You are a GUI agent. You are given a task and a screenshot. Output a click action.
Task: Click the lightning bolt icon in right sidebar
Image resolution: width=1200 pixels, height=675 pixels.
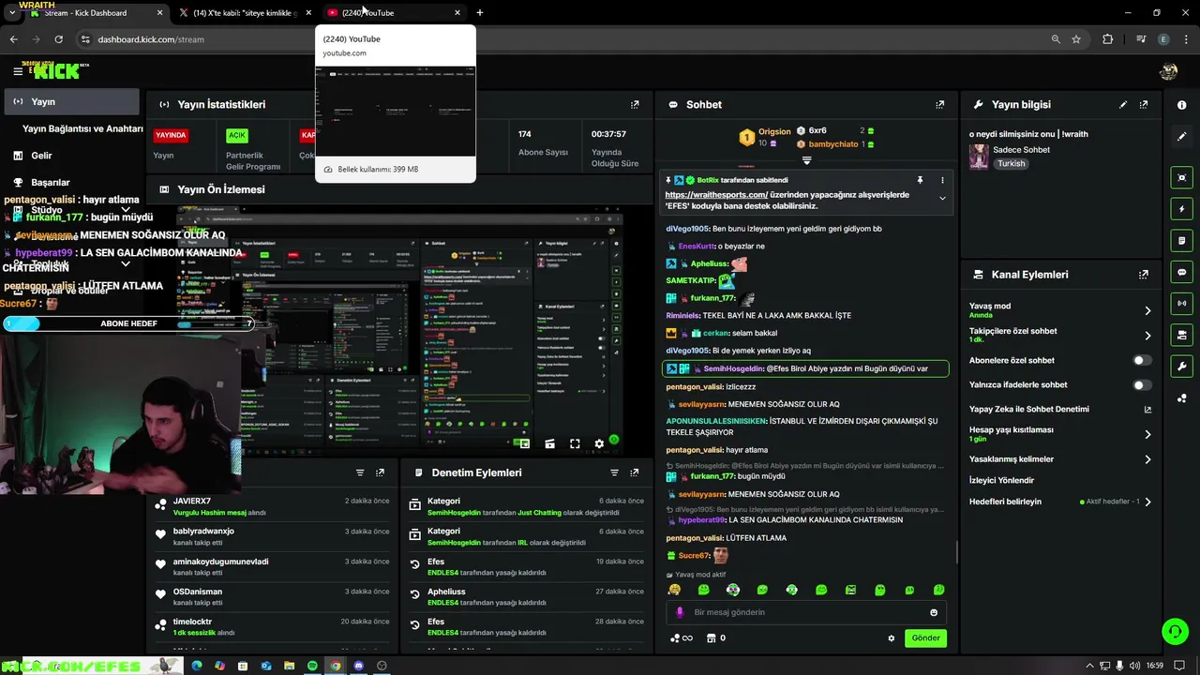pos(1182,209)
